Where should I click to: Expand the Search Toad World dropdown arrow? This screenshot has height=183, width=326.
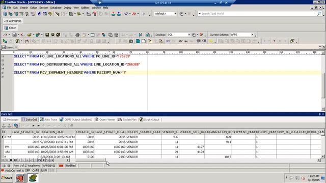tap(200, 14)
